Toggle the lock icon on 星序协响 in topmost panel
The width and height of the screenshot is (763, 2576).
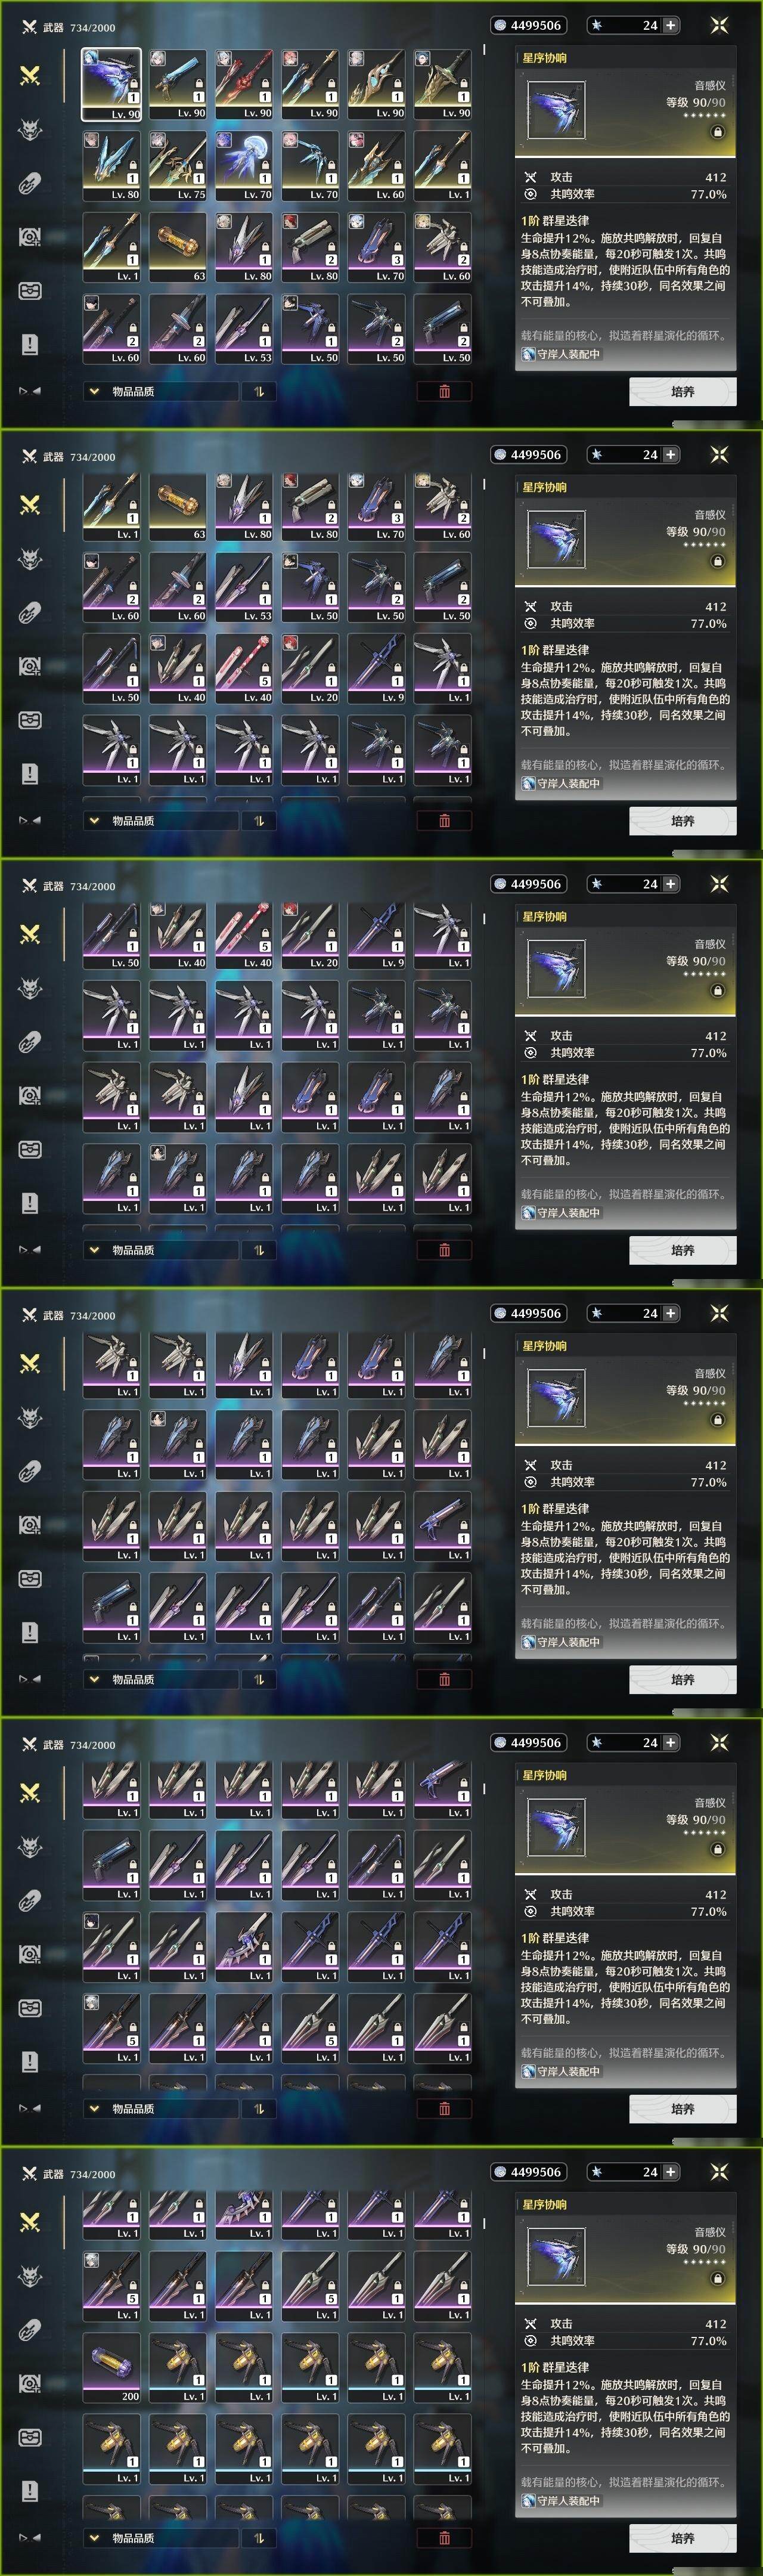717,132
